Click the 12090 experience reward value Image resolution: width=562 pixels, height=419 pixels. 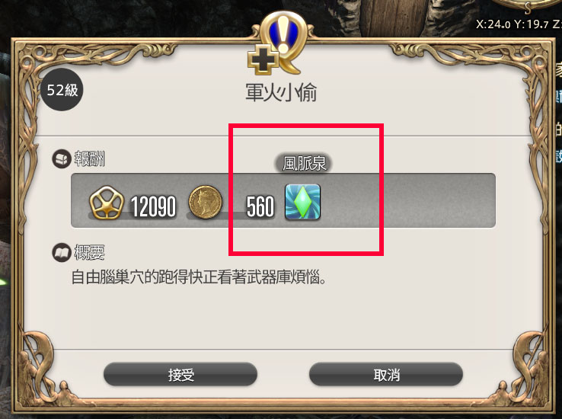tap(153, 206)
